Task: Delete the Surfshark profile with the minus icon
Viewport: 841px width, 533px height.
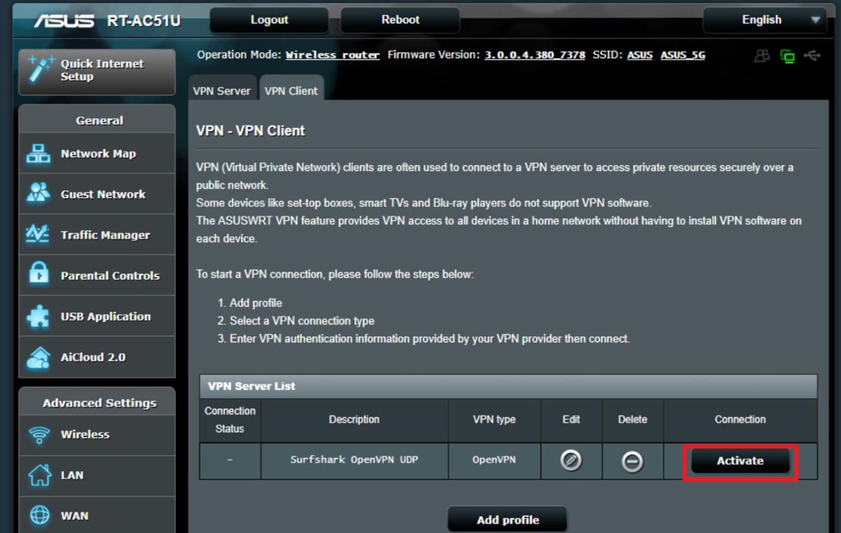Action: 632,461
